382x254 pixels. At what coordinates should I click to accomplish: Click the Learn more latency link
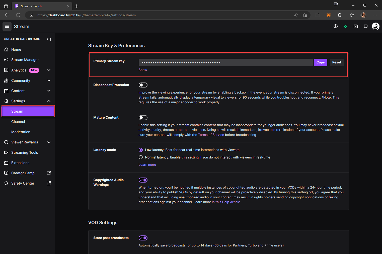(147, 165)
